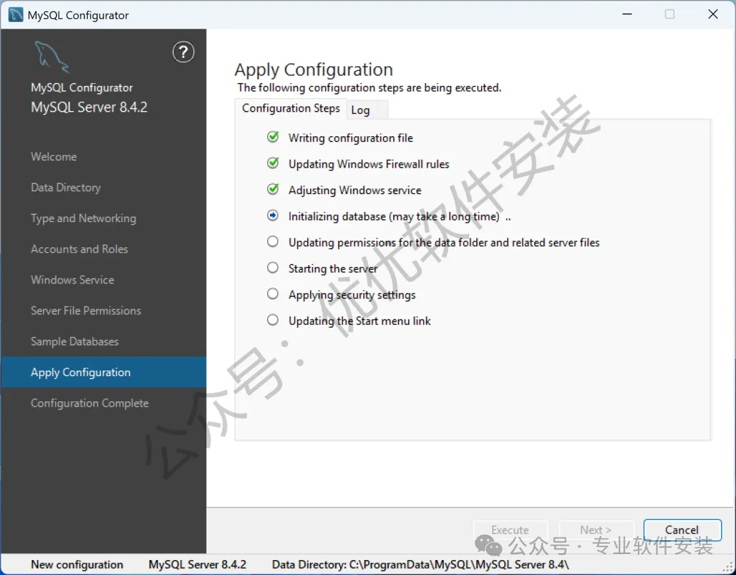The width and height of the screenshot is (736, 575).
Task: Click the Cancel button
Action: 682,530
